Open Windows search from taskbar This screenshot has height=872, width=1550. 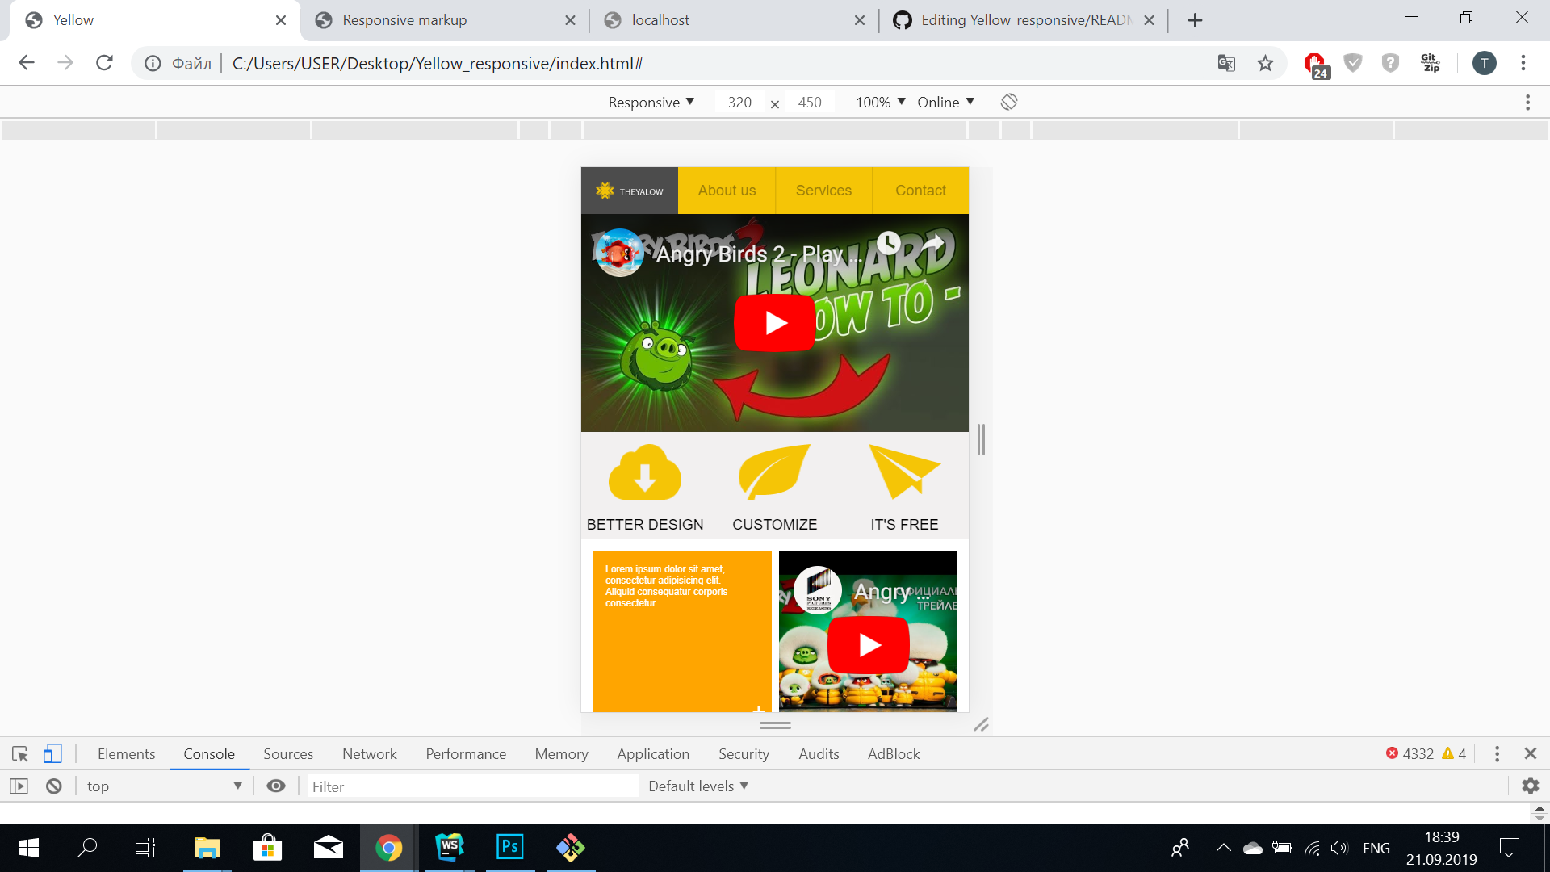[x=87, y=848]
